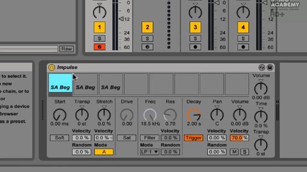Click the track 3 pan knob
The width and height of the screenshot is (307, 172).
195,12
